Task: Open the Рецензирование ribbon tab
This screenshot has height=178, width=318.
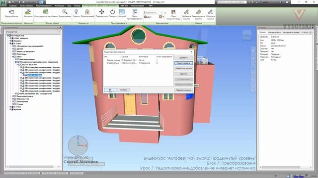Action: [x=44, y=5]
